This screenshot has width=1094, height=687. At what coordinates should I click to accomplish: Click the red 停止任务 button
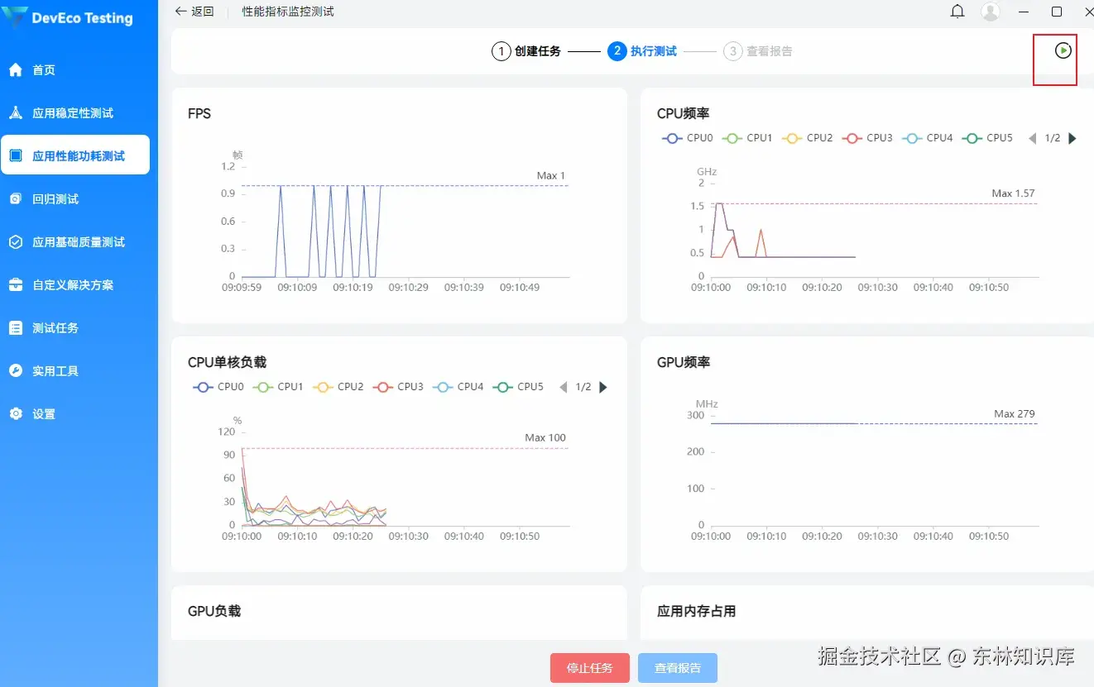590,668
